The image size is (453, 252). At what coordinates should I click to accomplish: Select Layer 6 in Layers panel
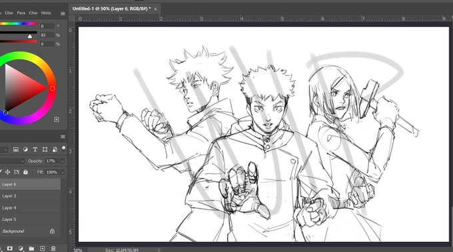pos(31,185)
